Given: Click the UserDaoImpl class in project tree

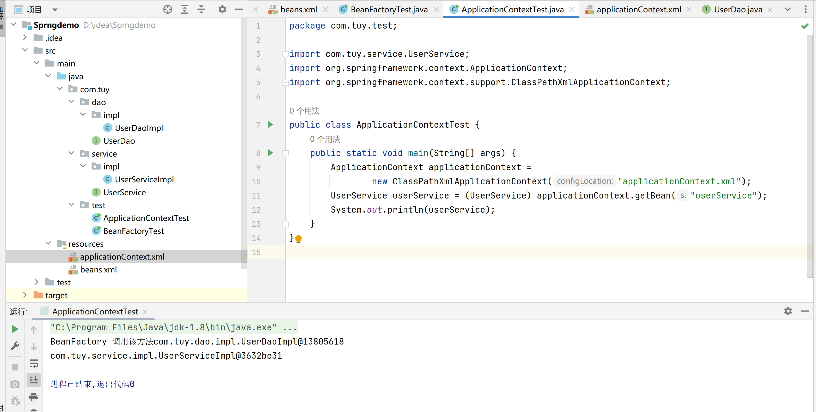Looking at the screenshot, I should (138, 128).
